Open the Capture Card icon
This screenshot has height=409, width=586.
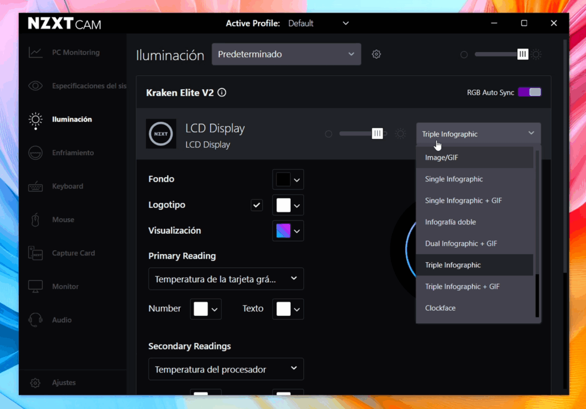click(35, 253)
